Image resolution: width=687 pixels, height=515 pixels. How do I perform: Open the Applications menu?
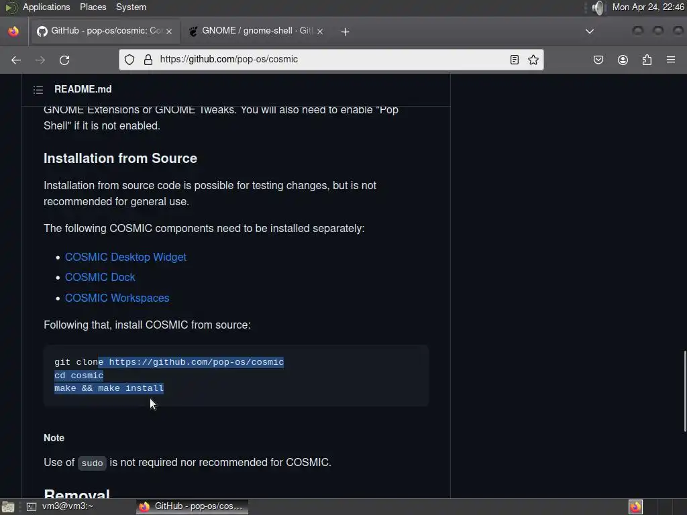[x=46, y=7]
